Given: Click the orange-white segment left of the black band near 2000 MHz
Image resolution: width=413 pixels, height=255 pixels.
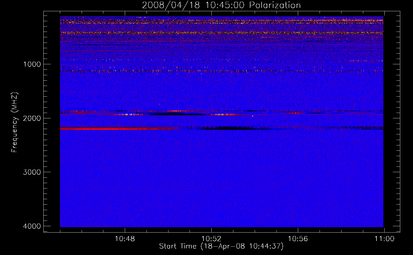Looking at the screenshot, I should click(128, 114).
